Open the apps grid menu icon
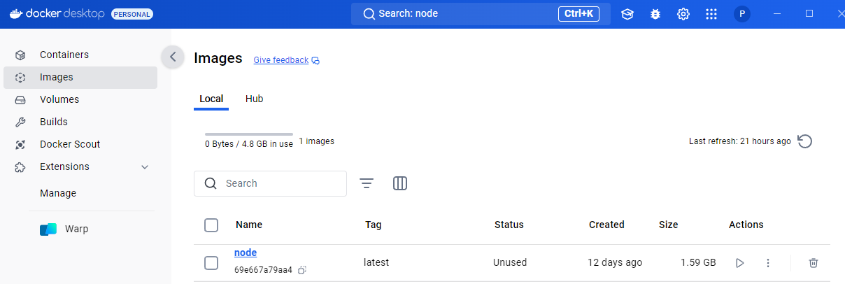Image resolution: width=845 pixels, height=284 pixels. tap(711, 14)
